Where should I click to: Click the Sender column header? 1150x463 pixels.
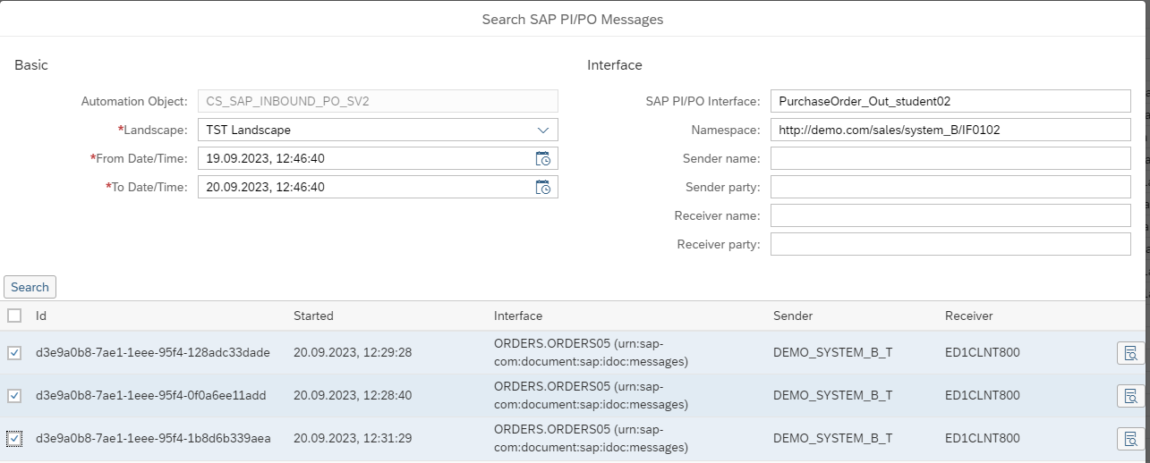point(793,316)
